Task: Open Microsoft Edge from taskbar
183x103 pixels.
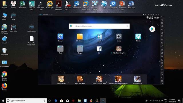Action: pos(56,100)
